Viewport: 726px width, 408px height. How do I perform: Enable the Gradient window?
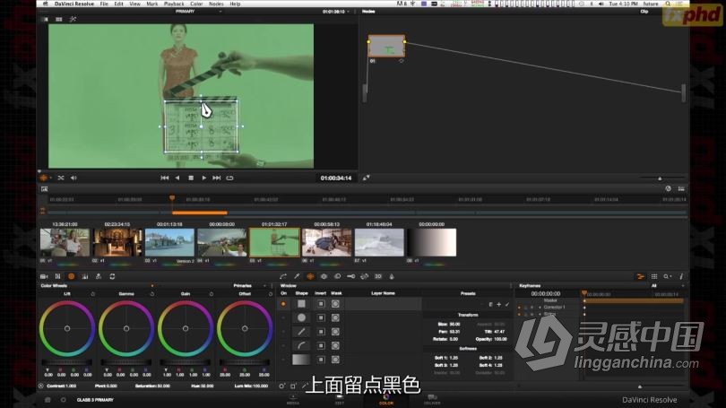283,360
